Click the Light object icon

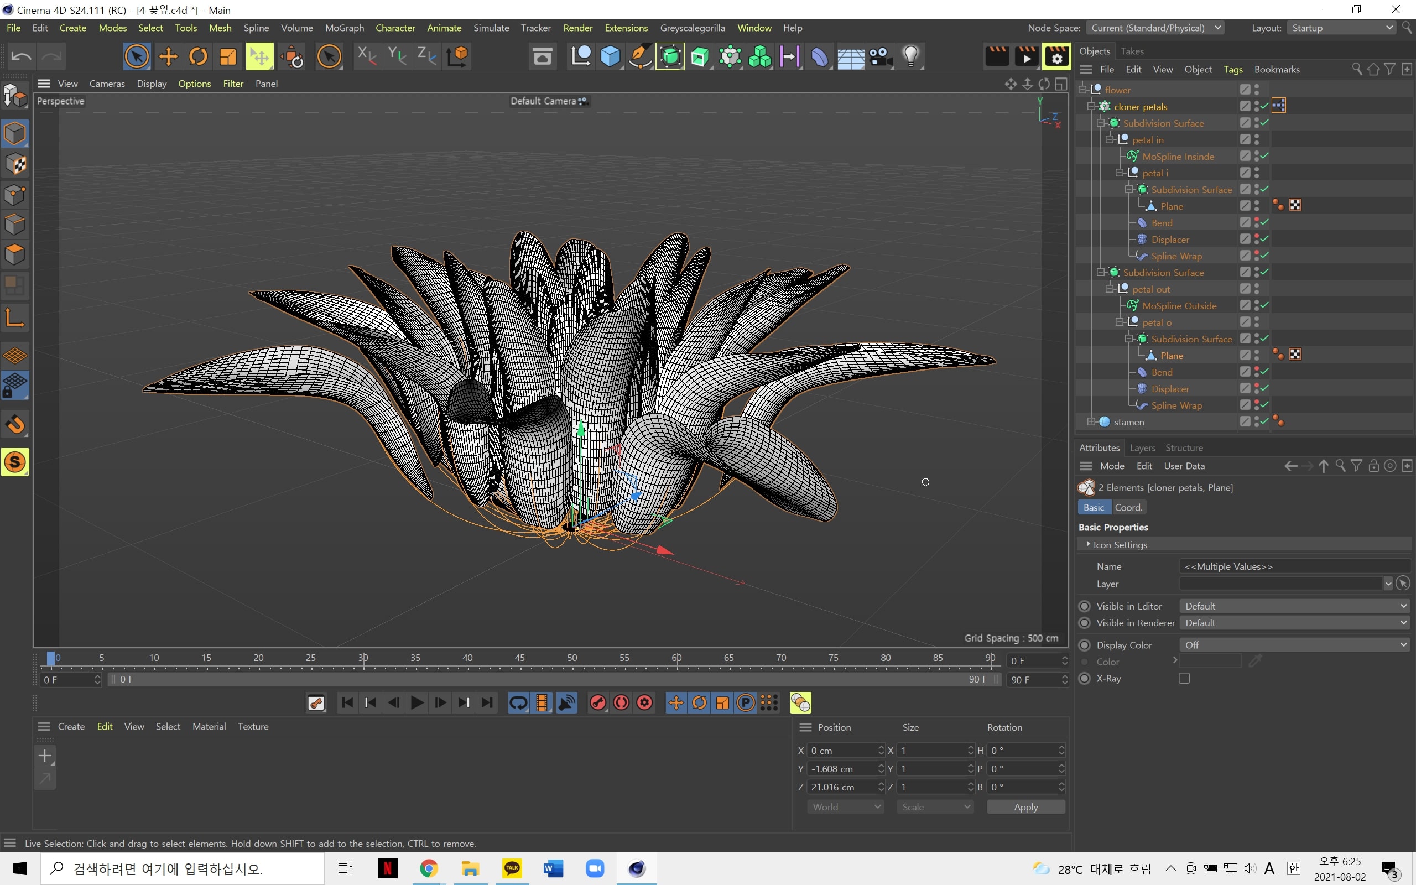tap(910, 57)
